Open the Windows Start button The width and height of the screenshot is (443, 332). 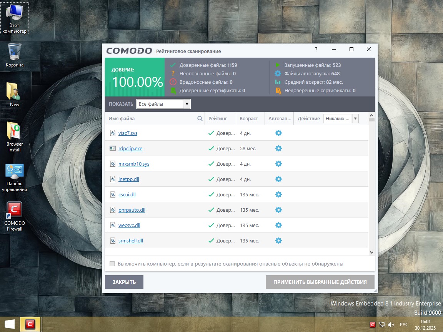[x=9, y=325]
